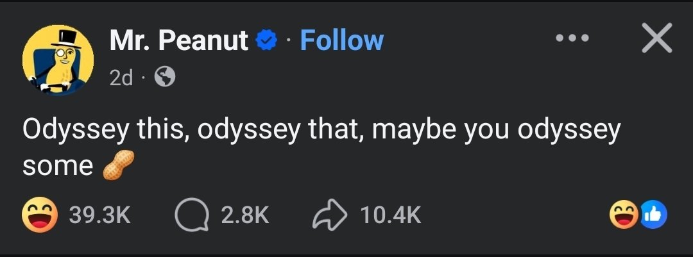
Task: Click the Mr. Peanut page name
Action: pyautogui.click(x=178, y=40)
